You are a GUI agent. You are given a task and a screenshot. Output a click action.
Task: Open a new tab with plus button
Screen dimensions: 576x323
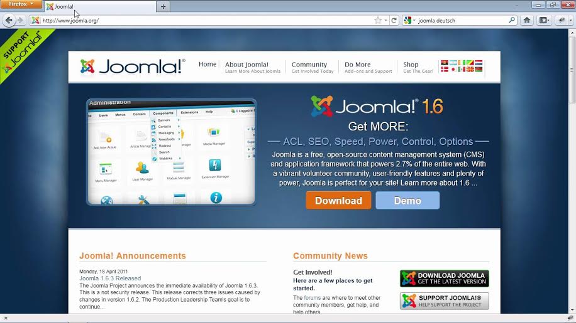tap(163, 7)
